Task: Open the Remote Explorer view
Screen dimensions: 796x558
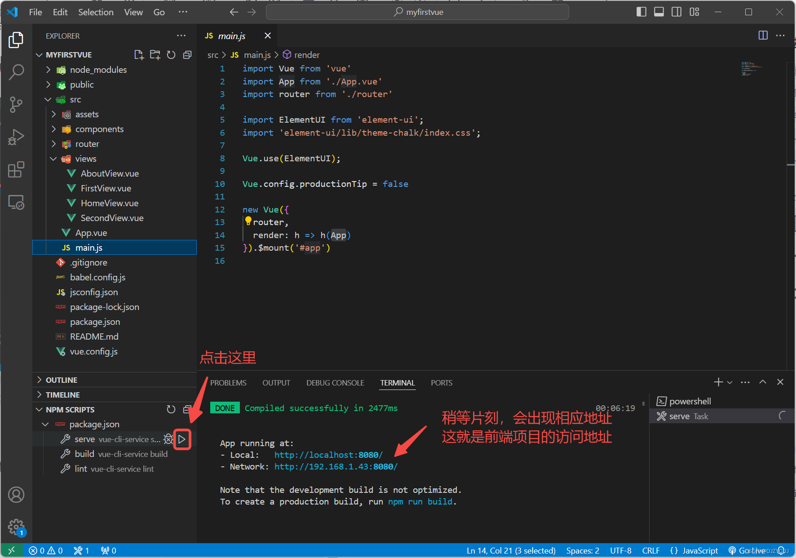Action: pos(16,203)
